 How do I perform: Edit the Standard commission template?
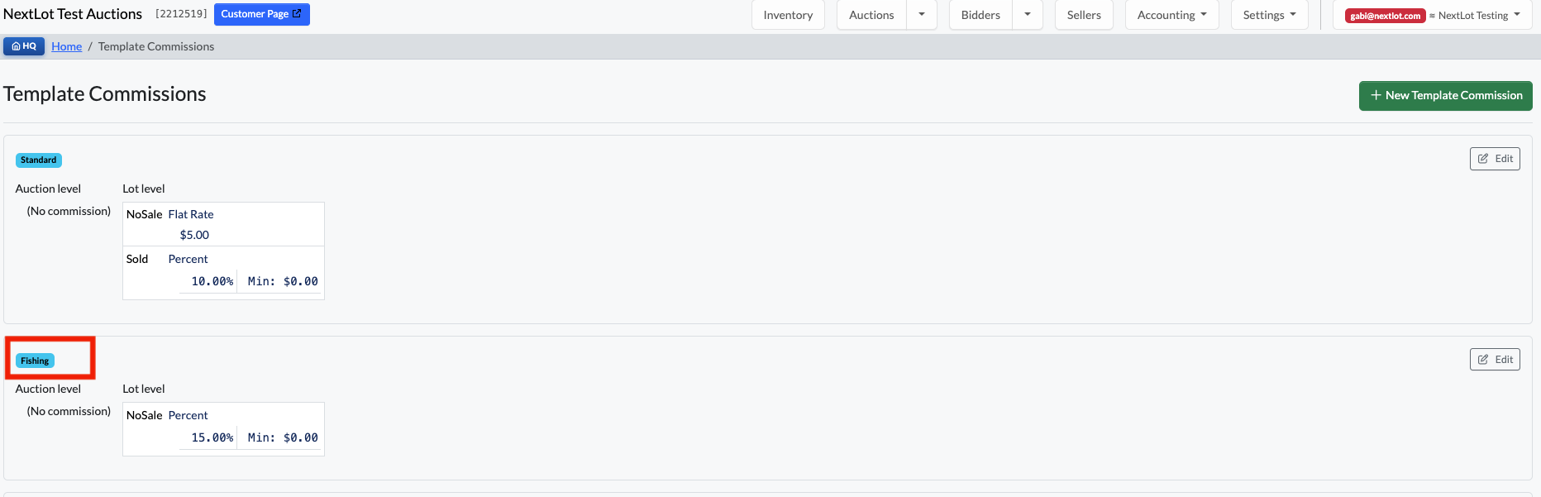(x=1495, y=159)
